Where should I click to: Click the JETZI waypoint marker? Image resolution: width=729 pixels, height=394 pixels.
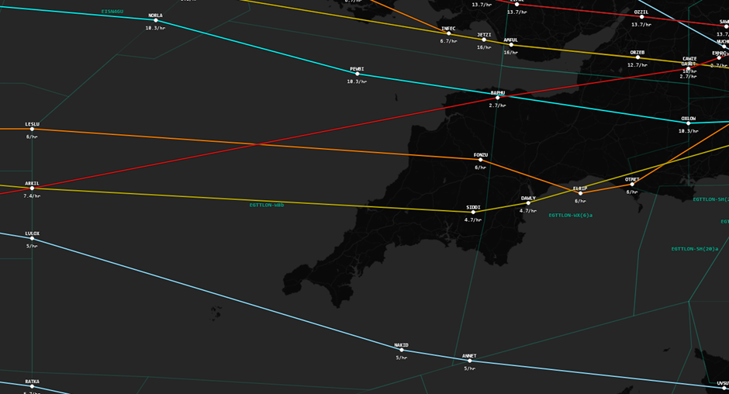[x=484, y=40]
